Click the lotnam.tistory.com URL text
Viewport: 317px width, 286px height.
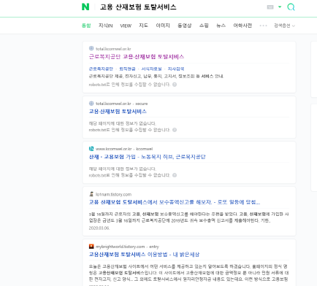pyautogui.click(x=113, y=194)
